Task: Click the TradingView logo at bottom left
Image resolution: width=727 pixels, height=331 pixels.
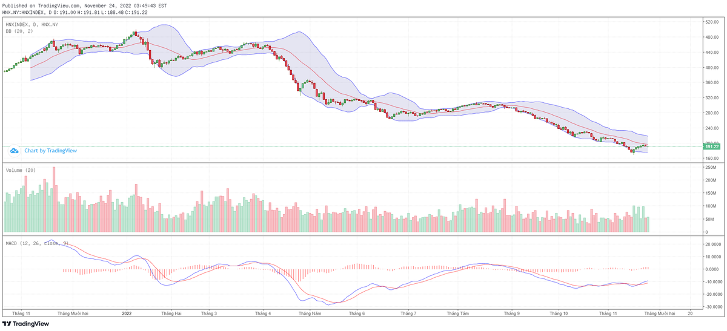Action: click(x=25, y=324)
